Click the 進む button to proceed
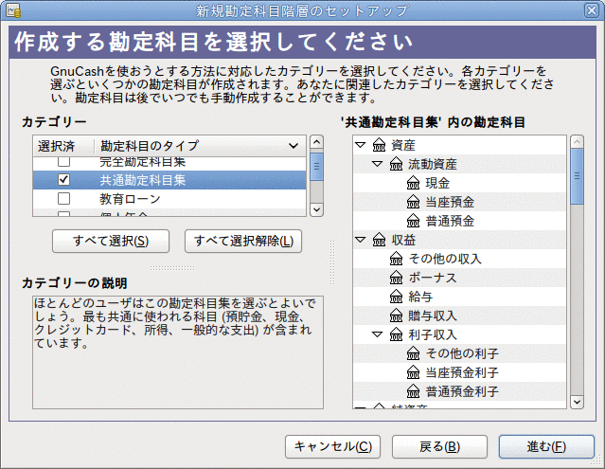Image resolution: width=605 pixels, height=469 pixels. pos(546,446)
